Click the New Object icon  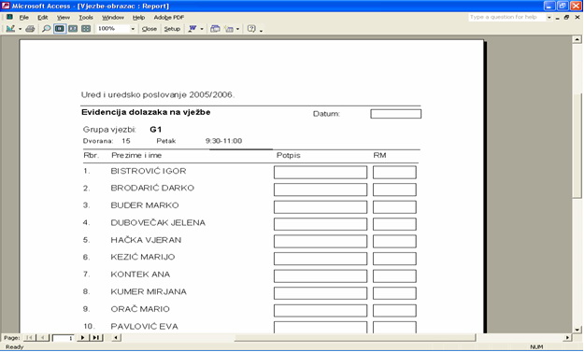point(229,29)
